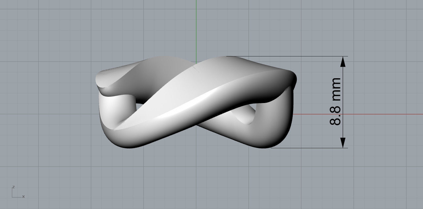
Task: Select the twisted ring model
Action: 196,102
